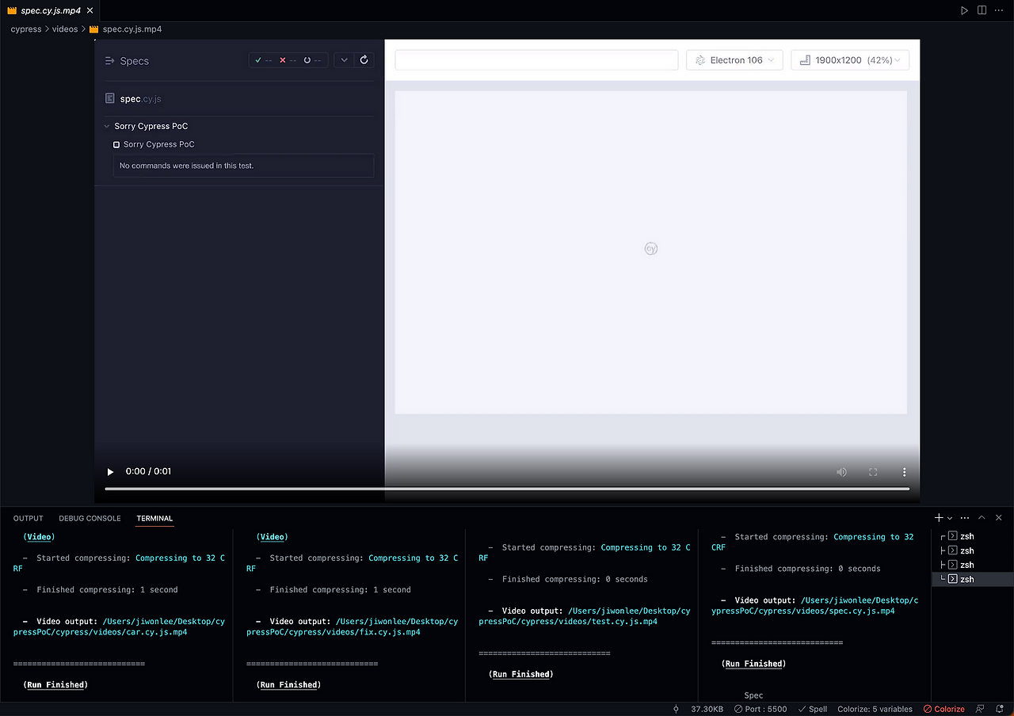Click the 'No commands were issued in this test' message
The image size is (1014, 716).
(x=243, y=166)
